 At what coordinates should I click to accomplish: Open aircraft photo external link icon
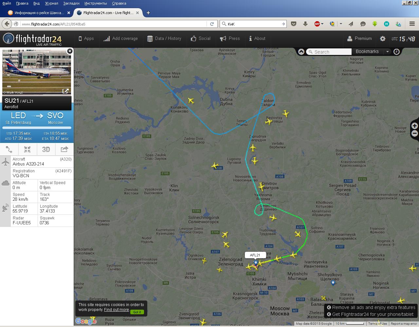click(x=65, y=91)
